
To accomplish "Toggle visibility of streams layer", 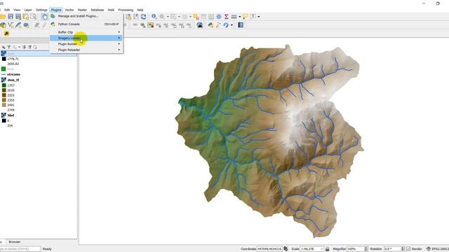I will [x=4, y=74].
